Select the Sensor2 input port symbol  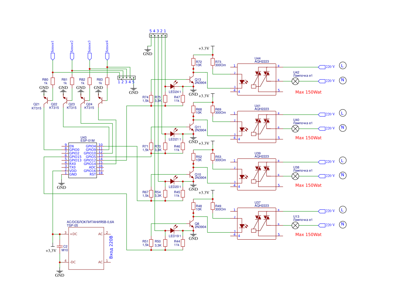pos(72,57)
